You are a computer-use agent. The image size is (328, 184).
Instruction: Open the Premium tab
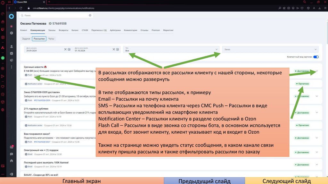click(156, 30)
